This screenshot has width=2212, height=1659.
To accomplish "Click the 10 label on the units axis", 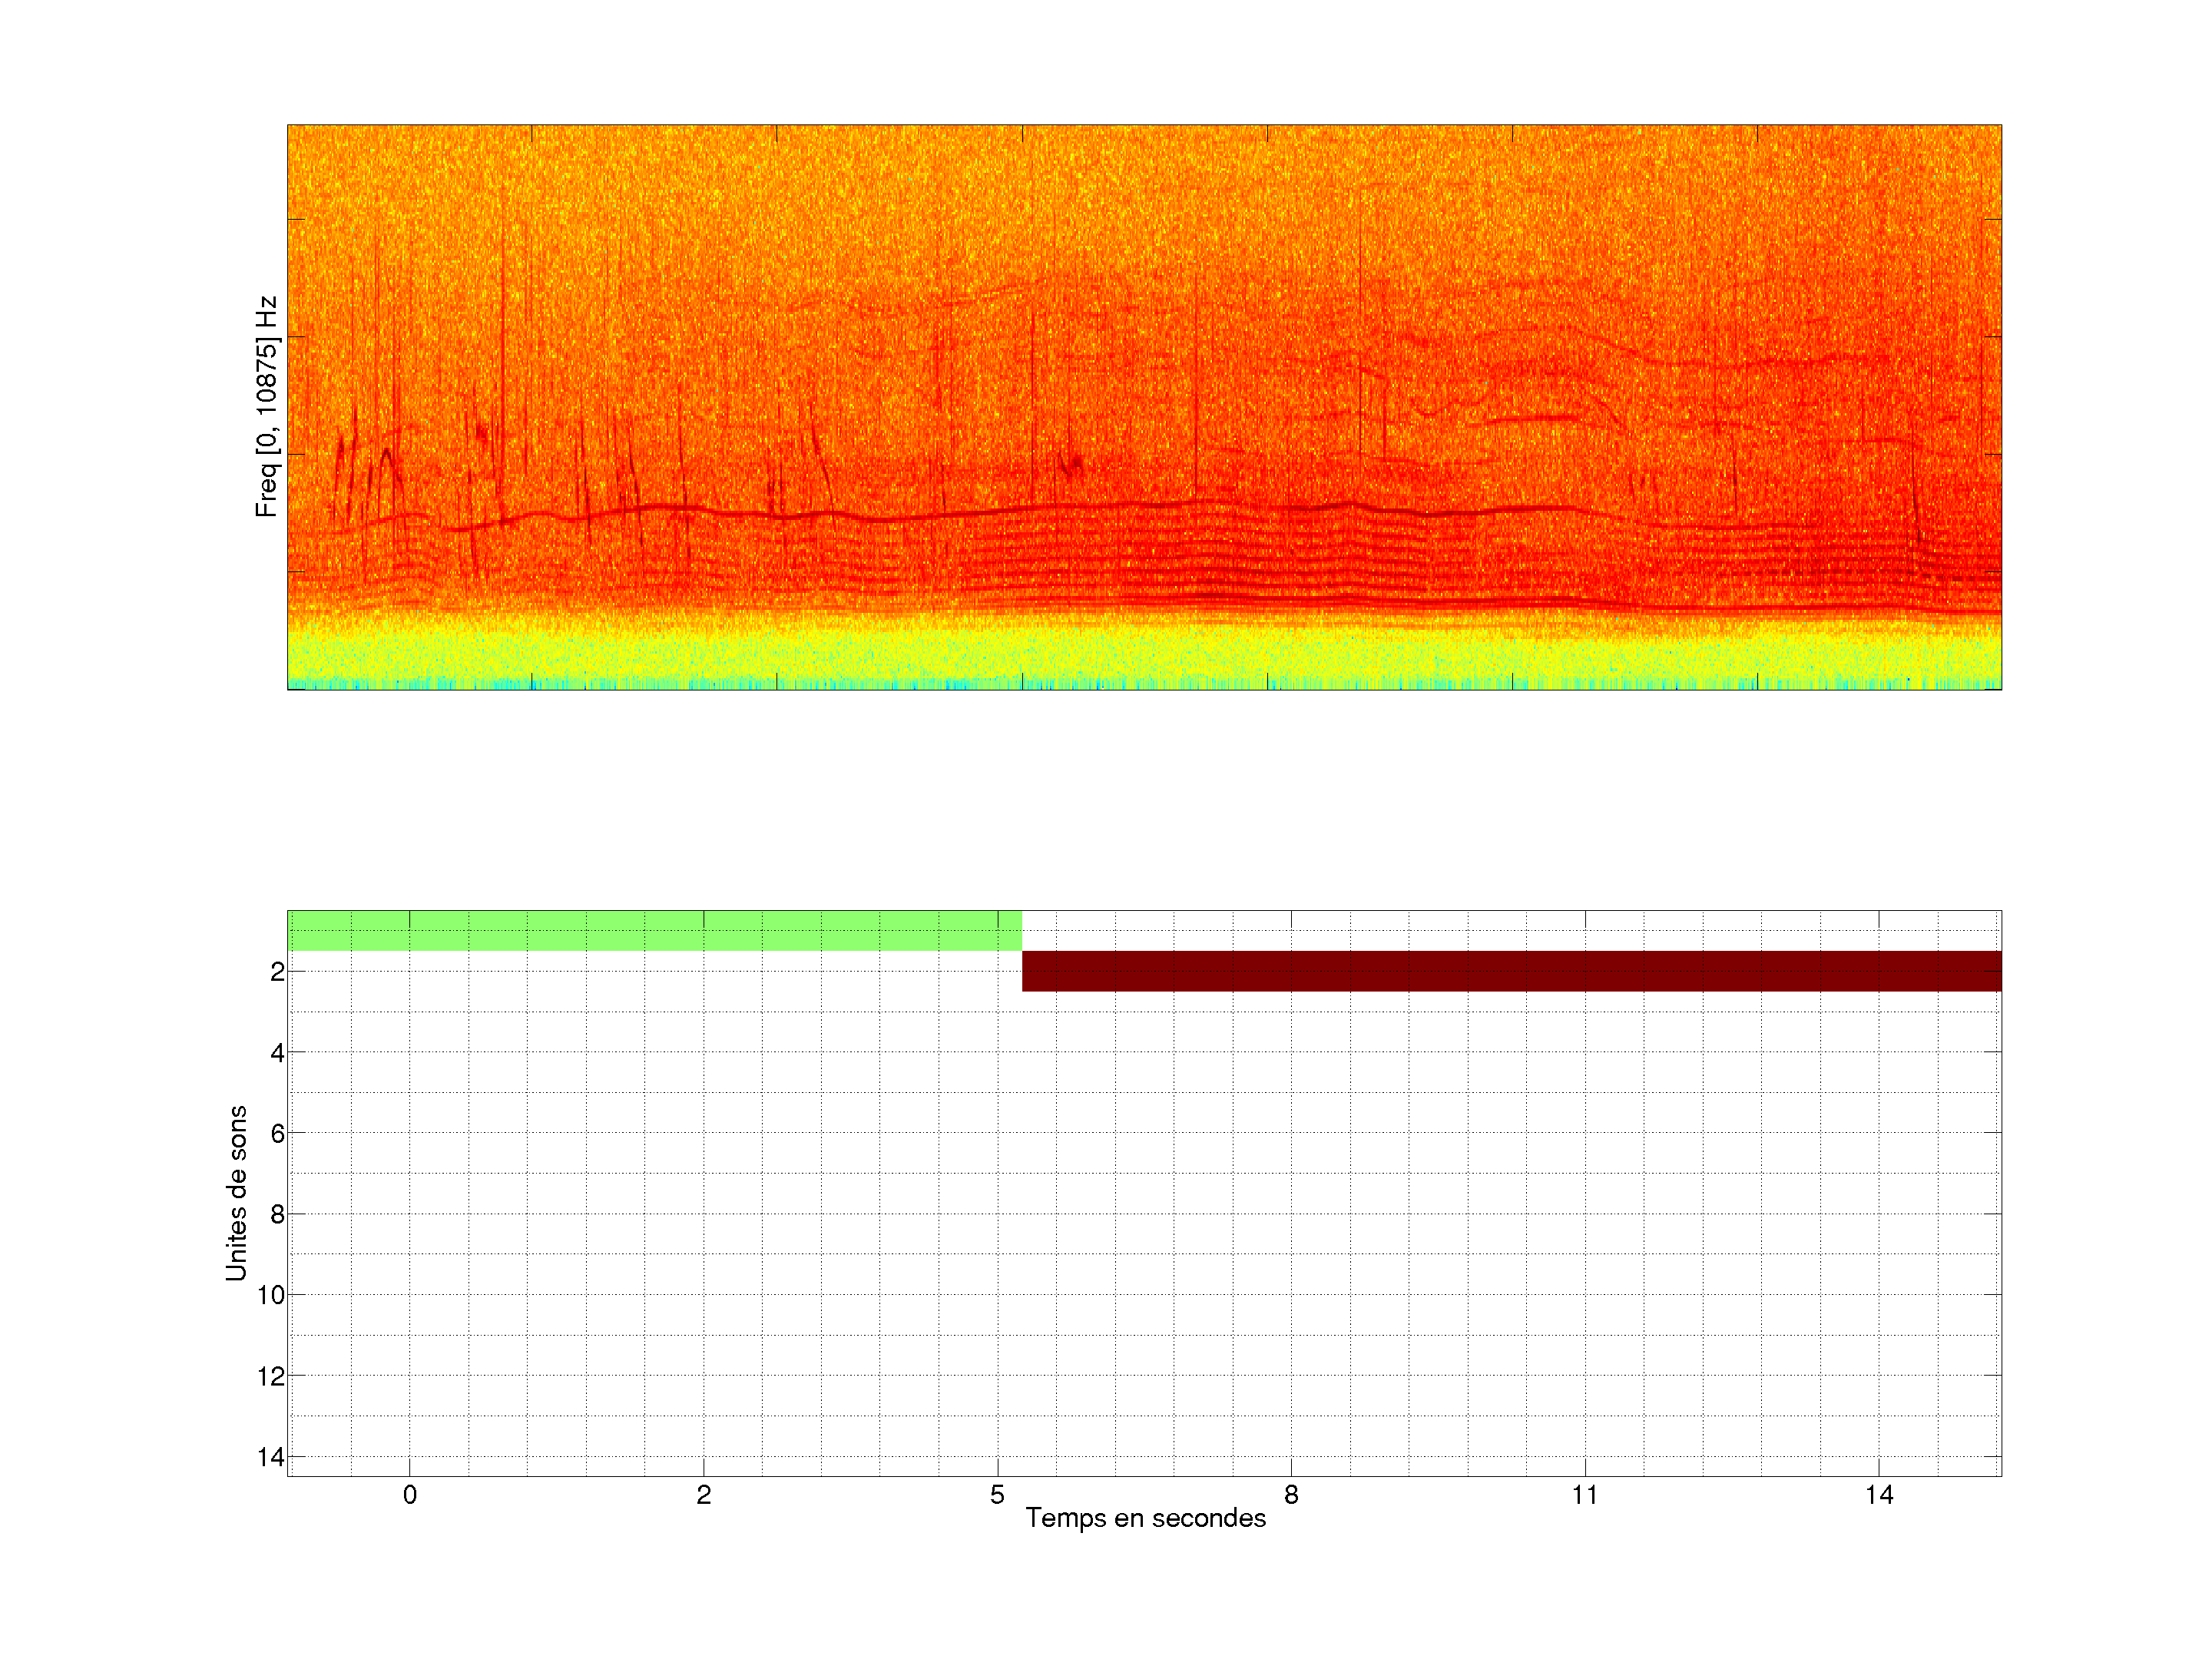I will pos(271,1295).
